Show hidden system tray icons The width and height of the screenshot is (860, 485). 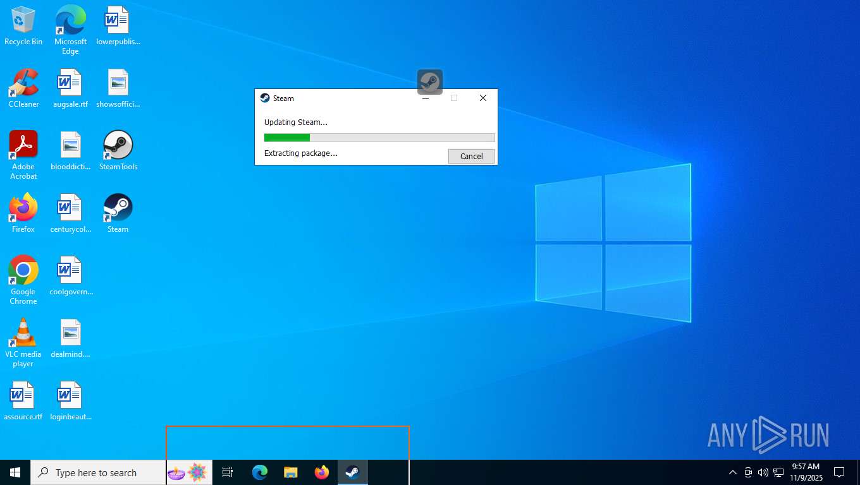click(733, 472)
